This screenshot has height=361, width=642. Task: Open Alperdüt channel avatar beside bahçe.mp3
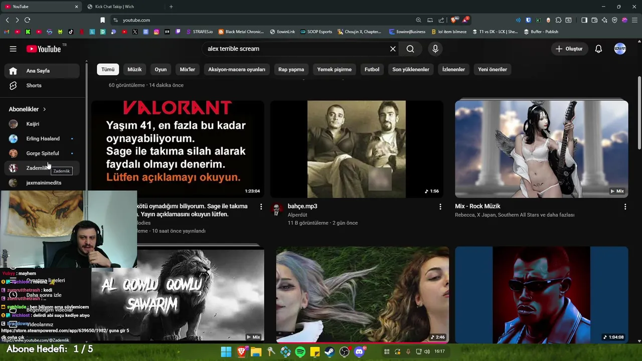tap(276, 209)
